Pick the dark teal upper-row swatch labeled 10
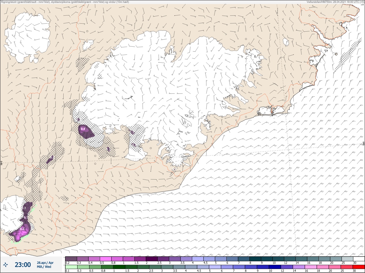The image size is (365, 273). click(279, 259)
